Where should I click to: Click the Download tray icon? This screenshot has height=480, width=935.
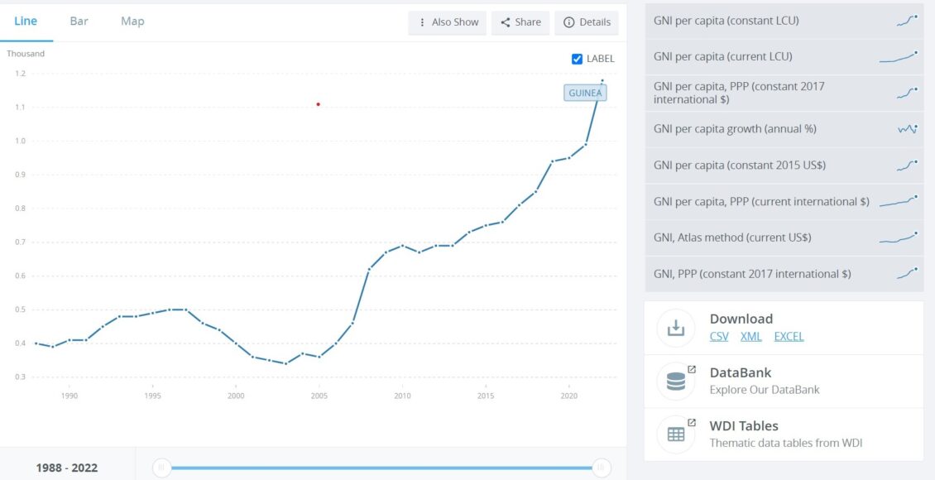(x=676, y=328)
